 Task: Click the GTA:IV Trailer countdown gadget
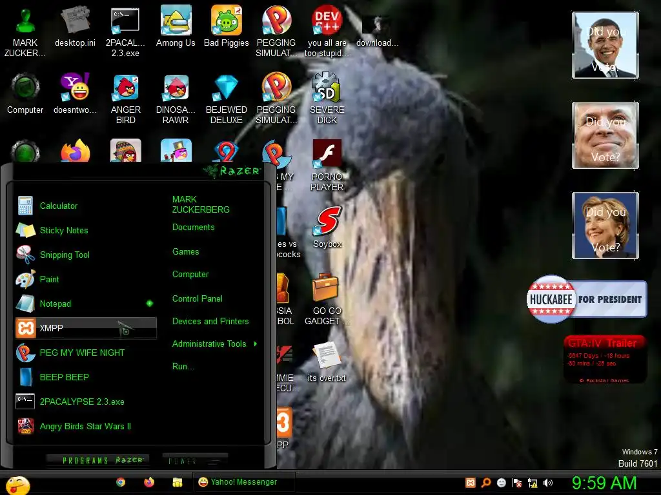pyautogui.click(x=604, y=359)
